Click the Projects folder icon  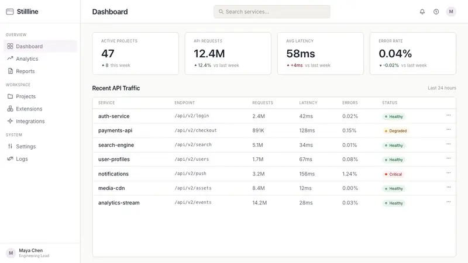(10, 96)
